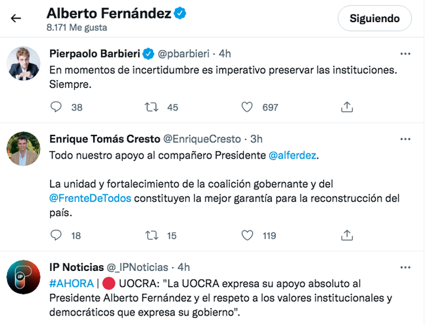Reply to Enrique Tomás Cresto's tweet

pos(56,235)
